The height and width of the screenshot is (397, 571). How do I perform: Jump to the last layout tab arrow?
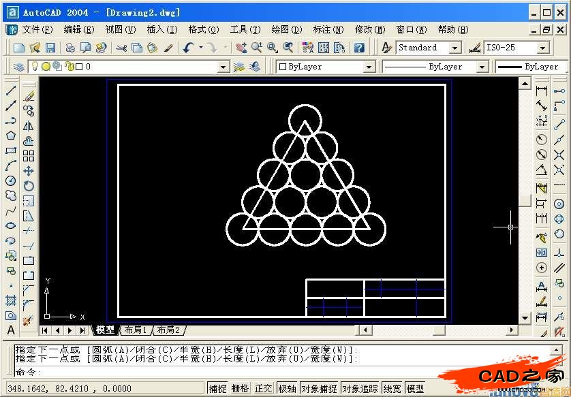pos(82,330)
